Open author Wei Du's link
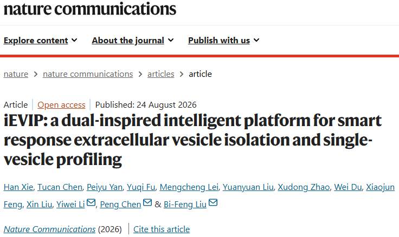This screenshot has height=237, width=399. click(348, 187)
